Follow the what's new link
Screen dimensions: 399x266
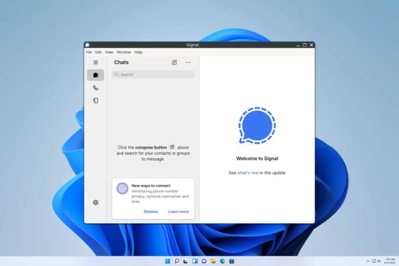[248, 173]
